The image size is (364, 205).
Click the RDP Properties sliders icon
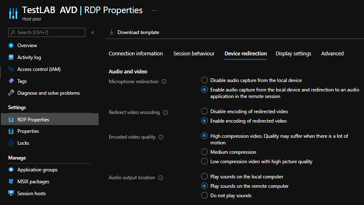(11, 119)
